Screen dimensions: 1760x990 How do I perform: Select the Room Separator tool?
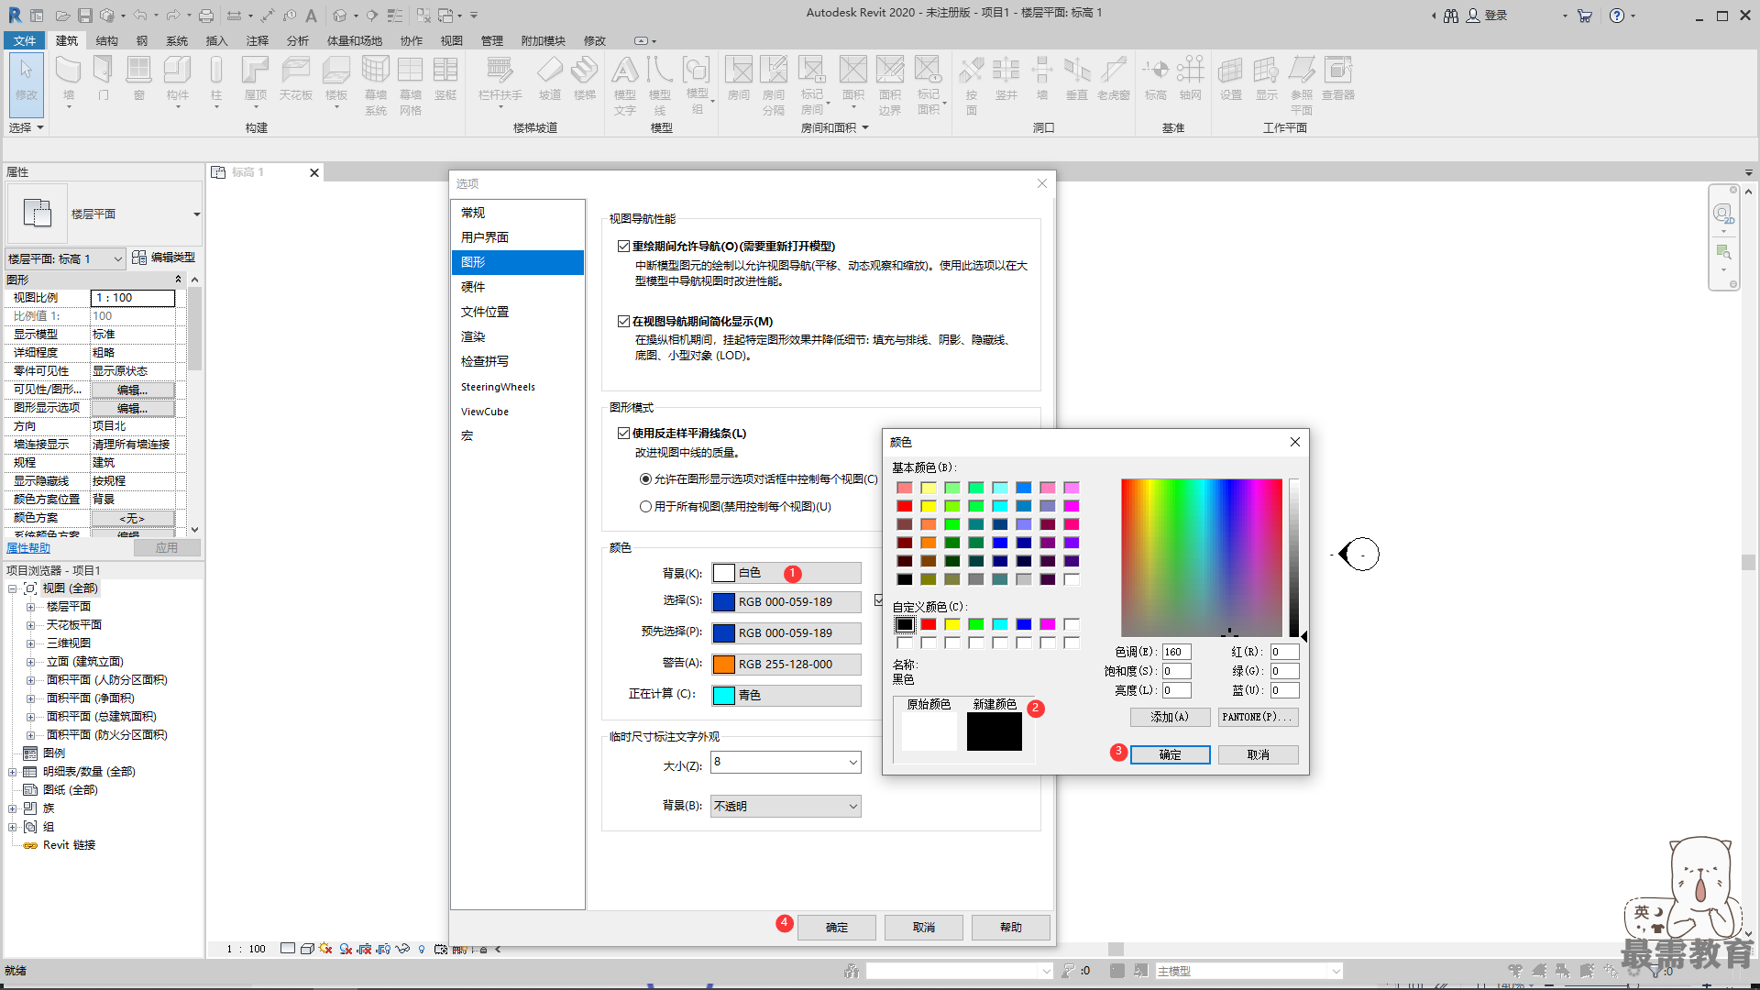(774, 85)
